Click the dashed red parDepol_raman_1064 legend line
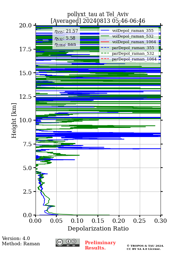The image size is (169, 253). [x=105, y=59]
